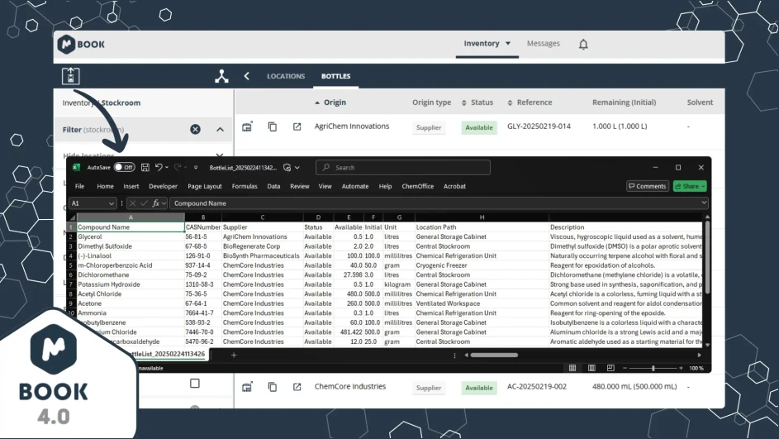Open the Inventory dropdown in MBook header
Image resolution: width=779 pixels, height=439 pixels.
pyautogui.click(x=487, y=44)
